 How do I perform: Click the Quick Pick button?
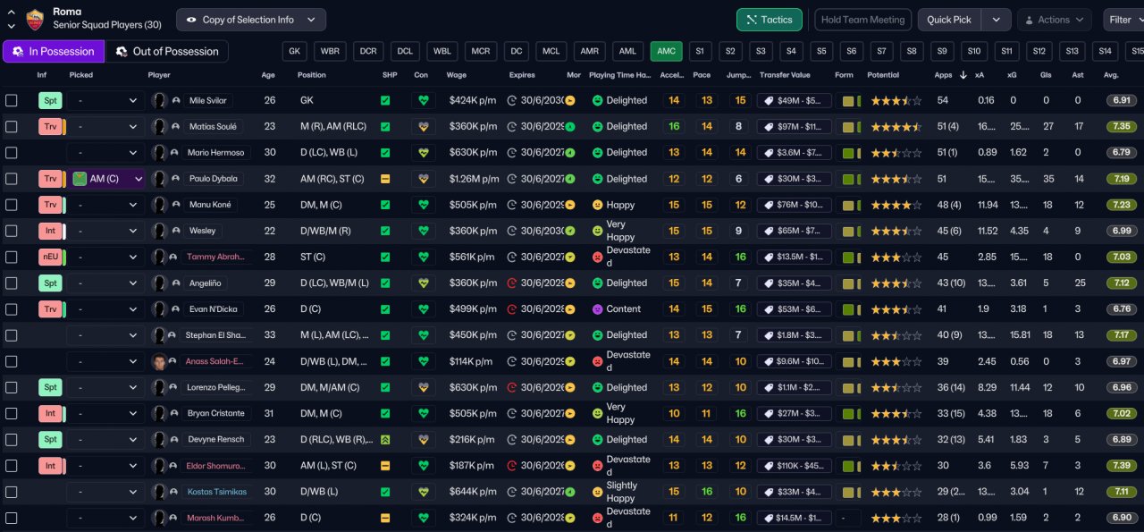tap(949, 20)
